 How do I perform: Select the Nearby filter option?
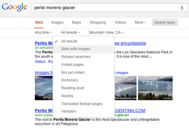point(84,96)
